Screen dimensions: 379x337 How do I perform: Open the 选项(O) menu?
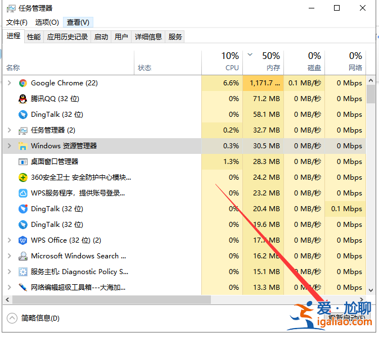point(47,22)
